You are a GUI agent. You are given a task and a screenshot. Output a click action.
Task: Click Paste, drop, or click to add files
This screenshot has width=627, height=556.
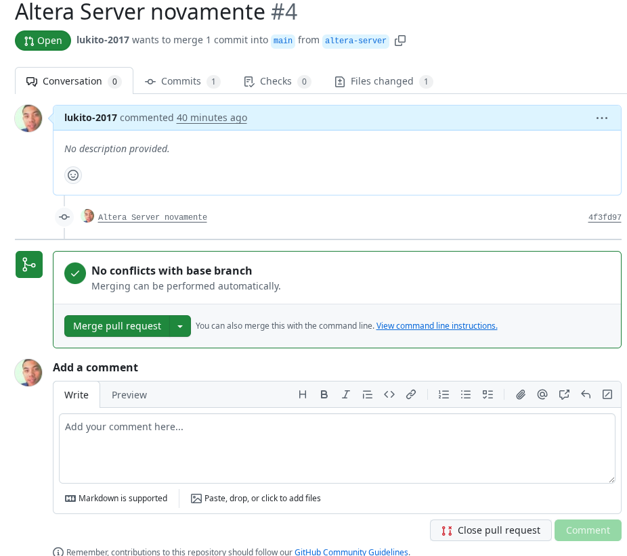(255, 499)
